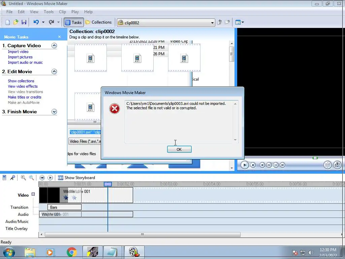
Task: Click the timeline playhead marker
Action: 107,184
